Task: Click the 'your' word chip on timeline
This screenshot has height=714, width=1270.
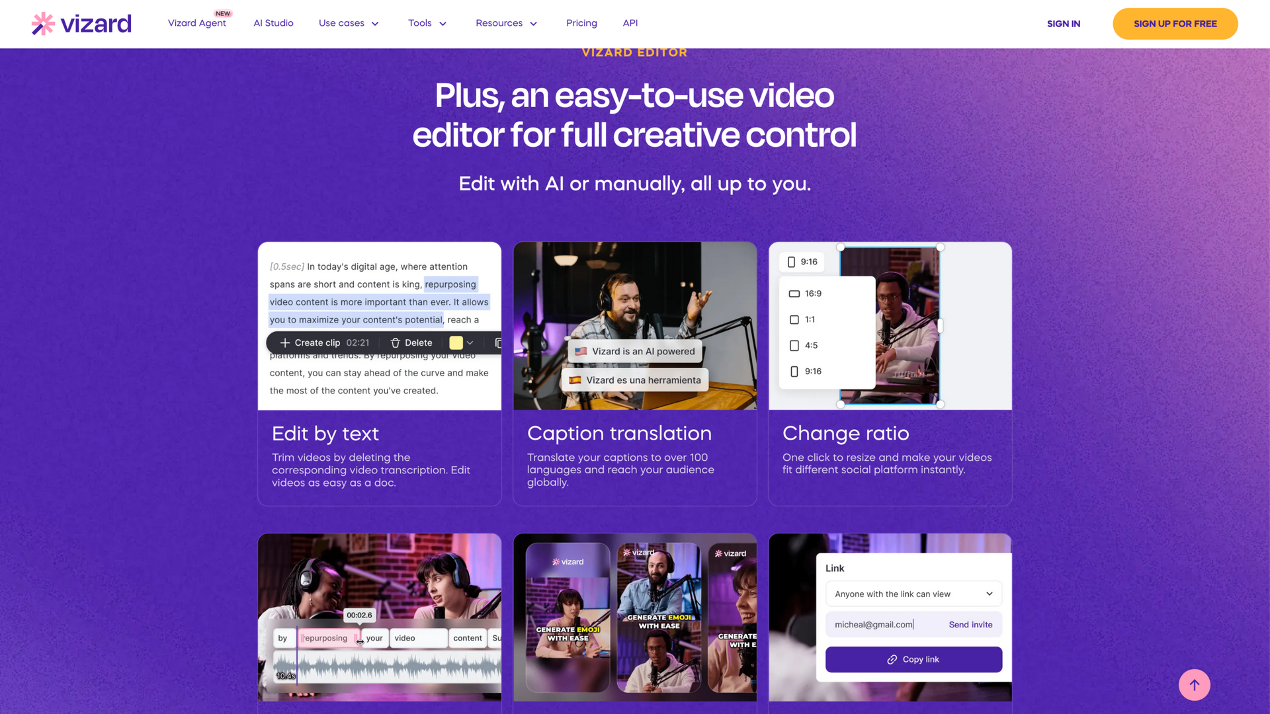Action: coord(374,638)
